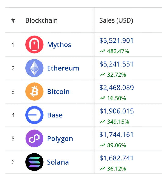162x174 pixels.
Task: Sort by the Sales (USD) column header
Action: (116, 20)
